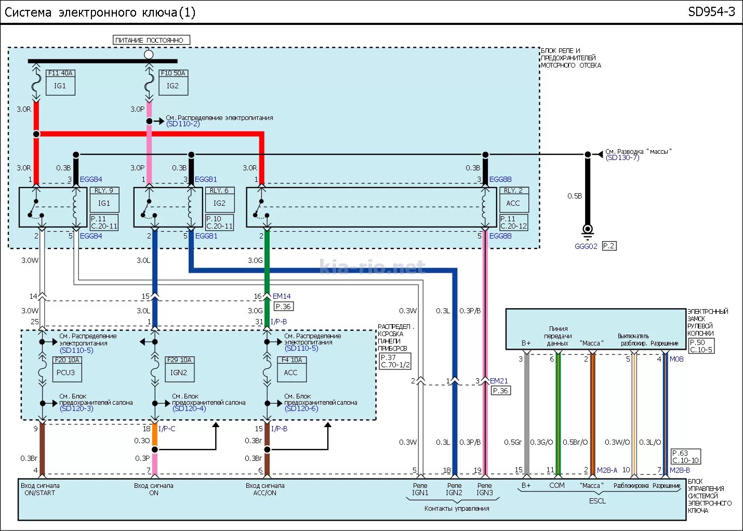Click the diagram code SD954-3
The height and width of the screenshot is (531, 743).
click(711, 12)
